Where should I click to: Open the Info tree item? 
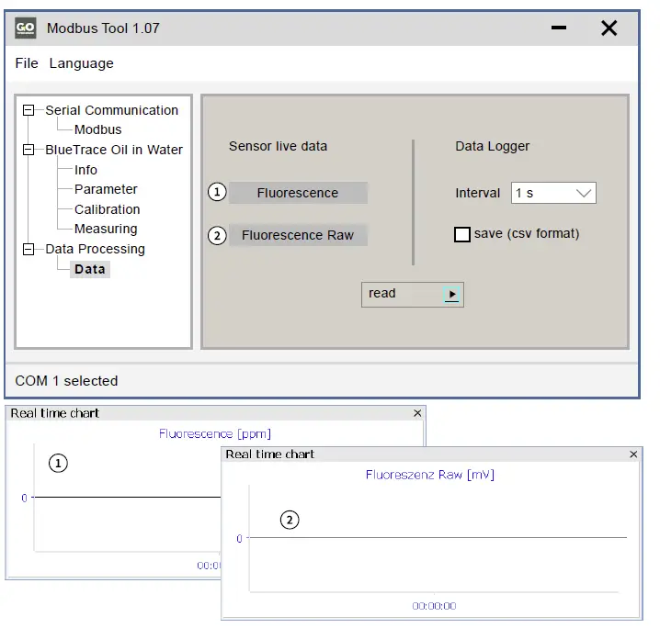[x=85, y=170]
